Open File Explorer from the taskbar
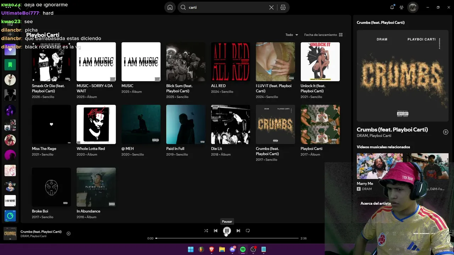454x255 pixels. [222, 249]
